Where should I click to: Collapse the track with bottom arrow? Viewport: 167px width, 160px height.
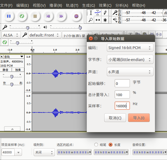(12, 129)
